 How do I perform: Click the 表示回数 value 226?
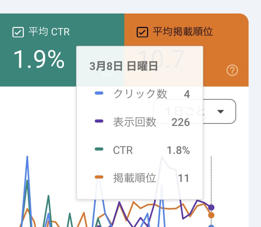tap(181, 122)
